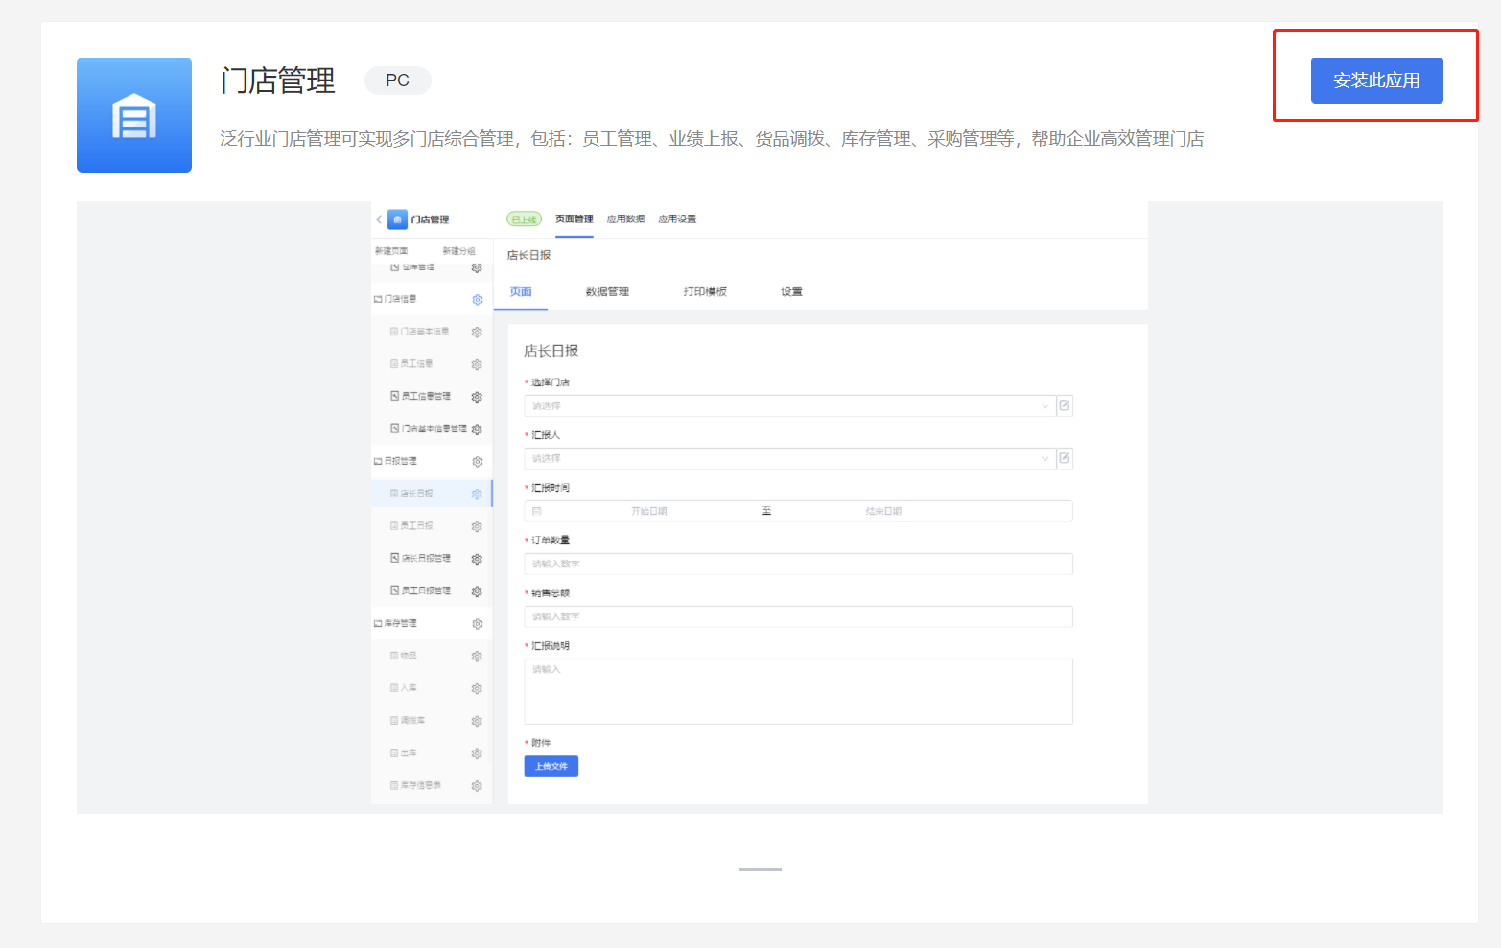
Task: Click edit icon next to 汇报人 field
Action: 1065,458
